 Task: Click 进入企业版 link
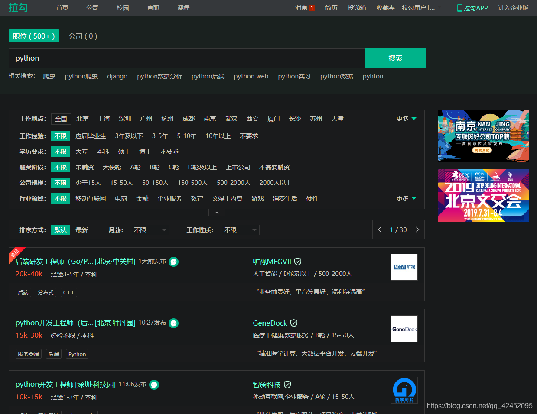click(x=513, y=8)
